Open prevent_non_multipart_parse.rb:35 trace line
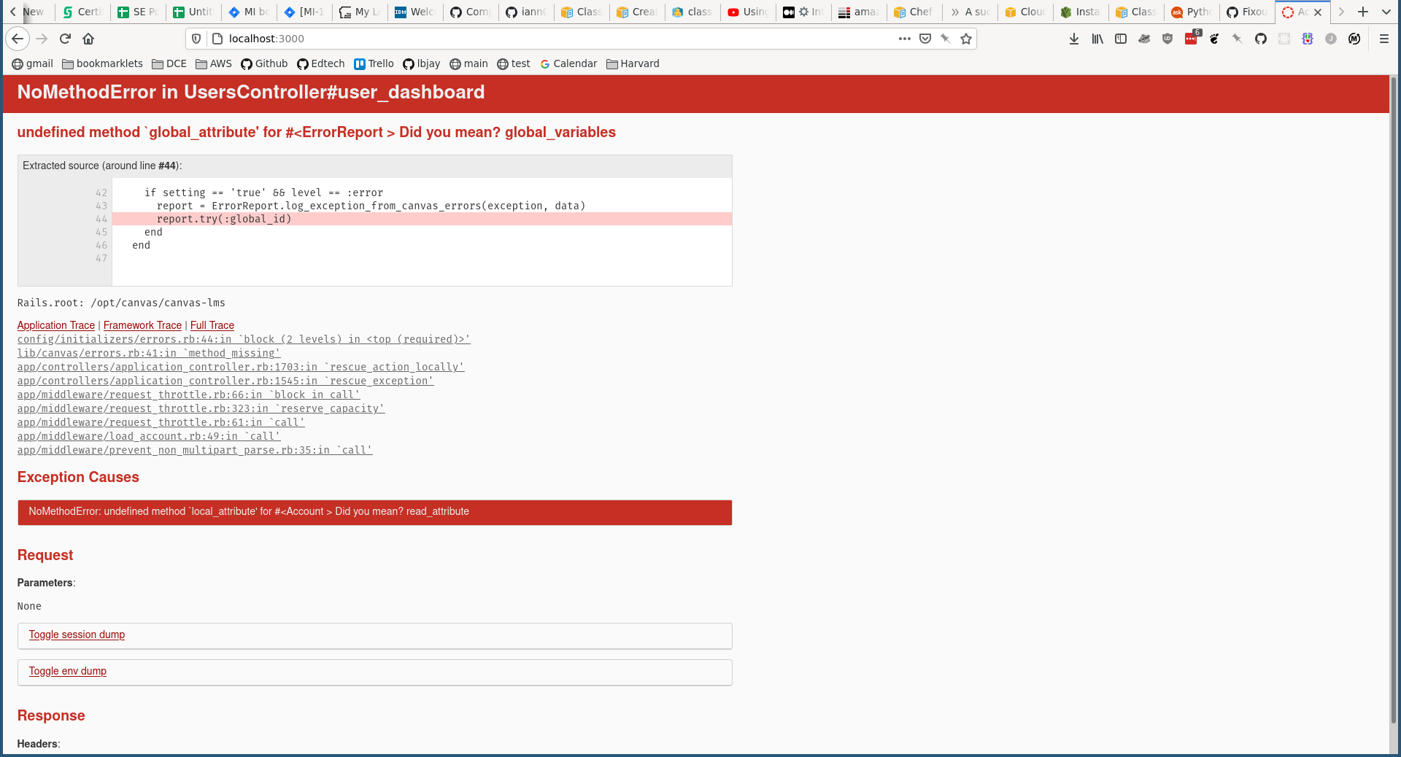 tap(195, 450)
